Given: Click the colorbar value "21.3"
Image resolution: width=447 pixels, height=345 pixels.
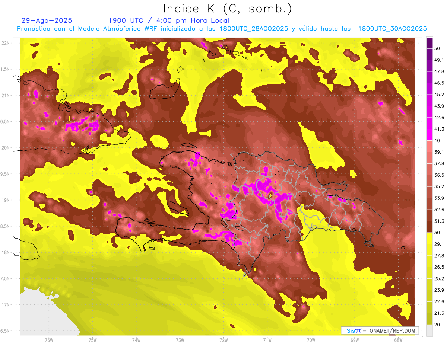Looking at the screenshot, I should point(439,313).
